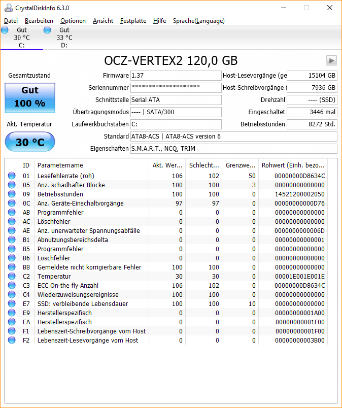Click the Akt. Wer... column header

167,165
